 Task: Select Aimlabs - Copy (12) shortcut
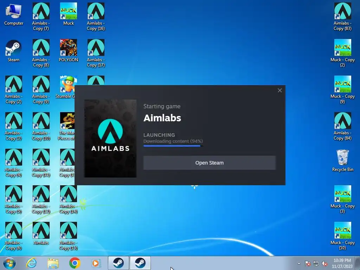[41, 200]
